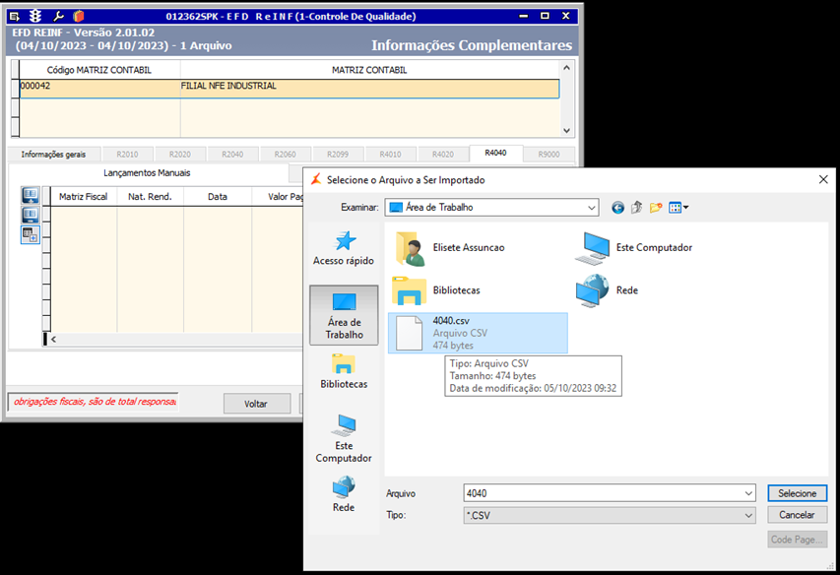Expand the Tipo file type dropdown

click(748, 516)
